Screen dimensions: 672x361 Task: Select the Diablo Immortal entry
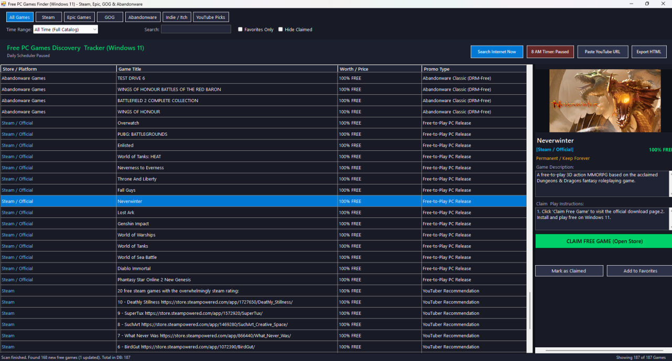(x=263, y=268)
